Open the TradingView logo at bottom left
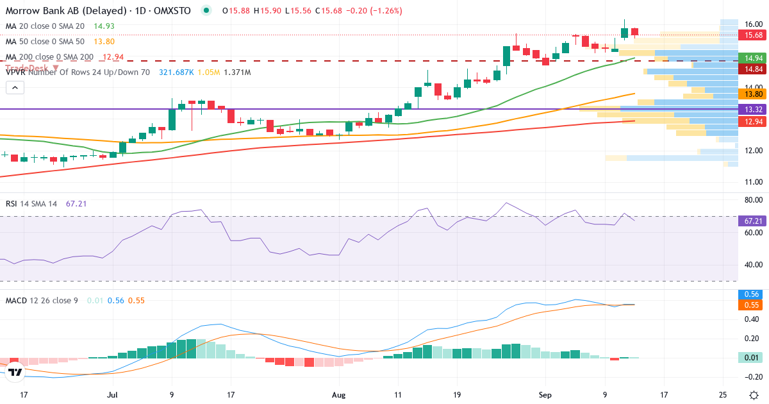This screenshot has height=404, width=769. coord(15,371)
